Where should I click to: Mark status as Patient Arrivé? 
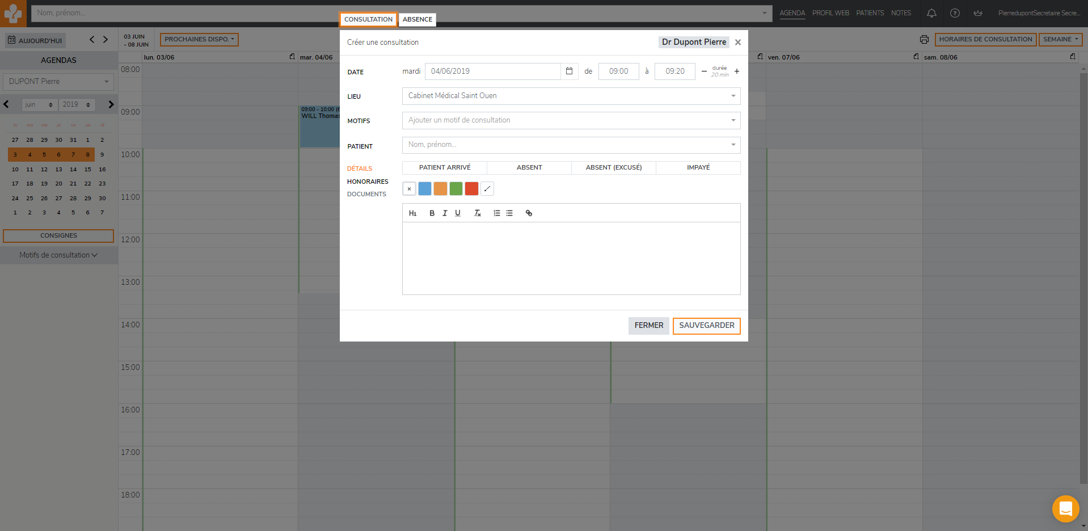pyautogui.click(x=445, y=168)
